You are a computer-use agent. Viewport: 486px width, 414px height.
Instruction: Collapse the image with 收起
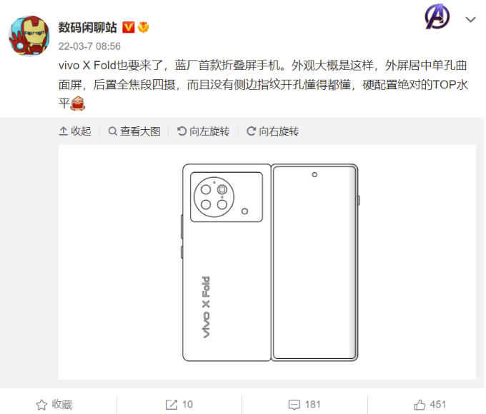[75, 131]
